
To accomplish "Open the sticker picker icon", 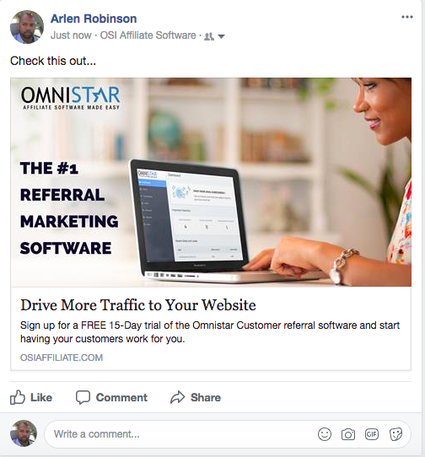I will pyautogui.click(x=395, y=434).
